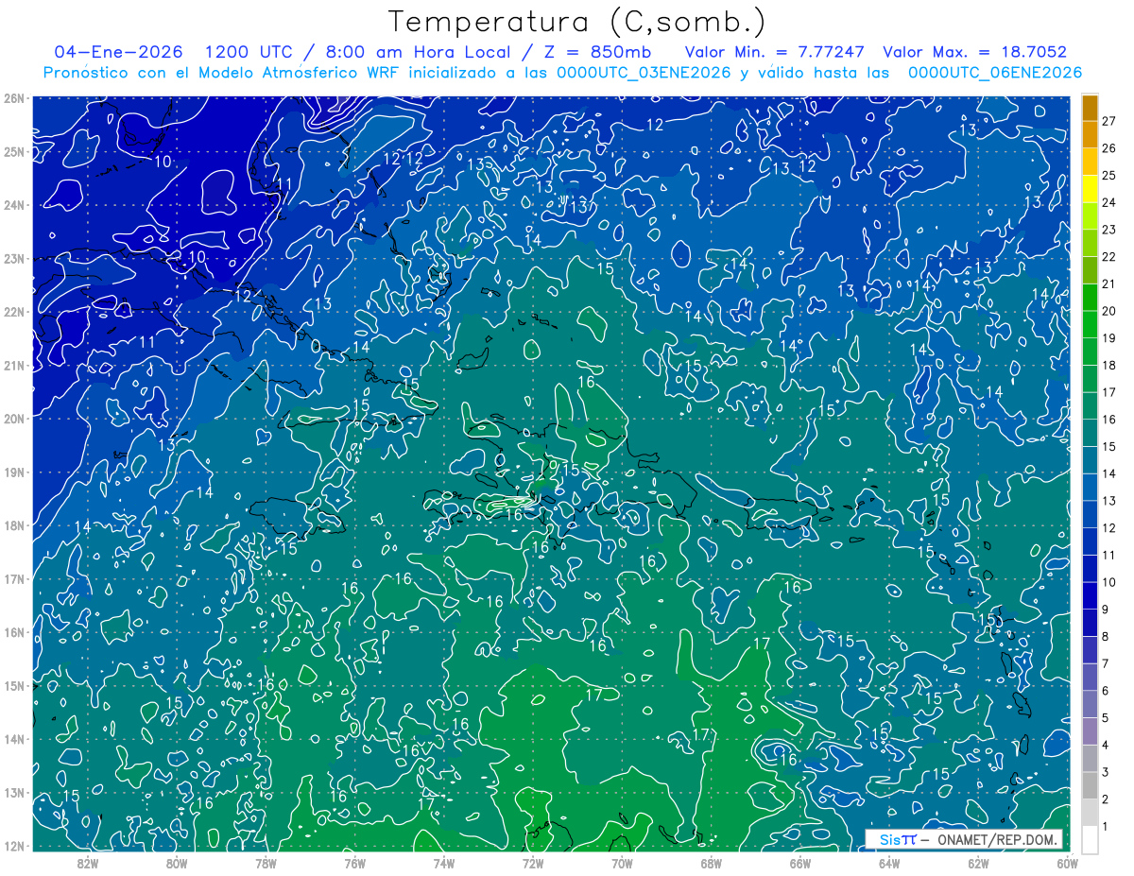Click the '27' value on the color scale
Viewport: 1134px width, 876px height.
[1109, 121]
